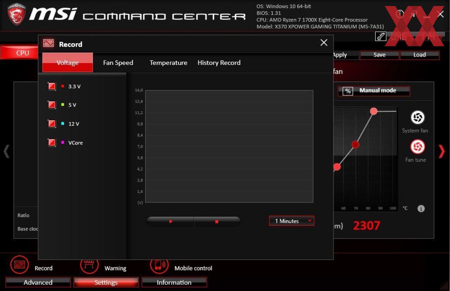The width and height of the screenshot is (450, 291).
Task: Click the 5 V green color marker
Action: tap(63, 104)
